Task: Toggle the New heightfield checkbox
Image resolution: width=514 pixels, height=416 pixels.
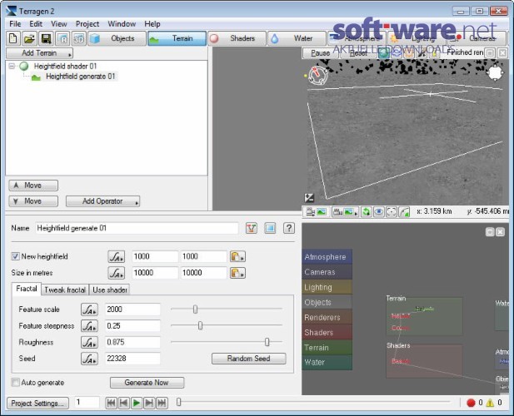Action: click(15, 256)
